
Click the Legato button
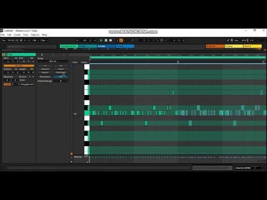pyautogui.click(x=45, y=73)
